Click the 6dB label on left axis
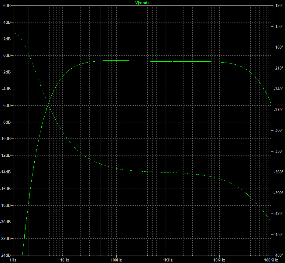285x263 pixels. [7, 6]
